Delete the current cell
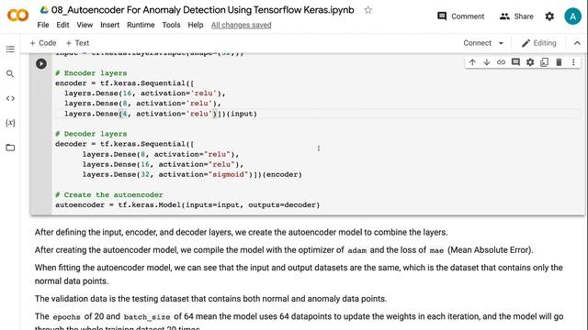The width and height of the screenshot is (588, 330). pos(559,62)
